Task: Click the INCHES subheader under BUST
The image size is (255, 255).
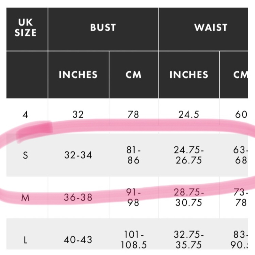Action: [x=78, y=75]
